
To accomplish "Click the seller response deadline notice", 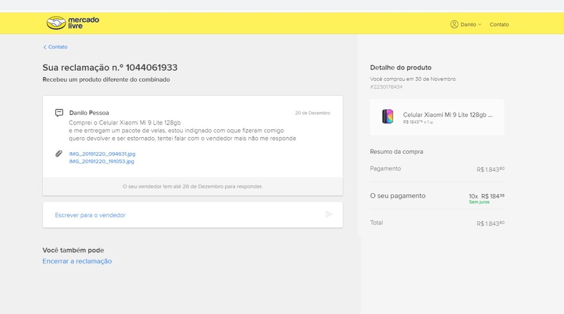I will coord(193,187).
